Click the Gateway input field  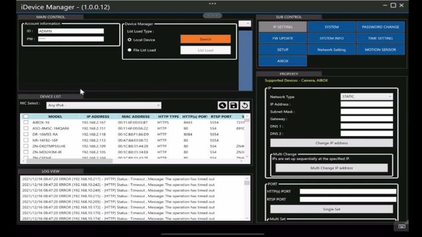(x=367, y=118)
